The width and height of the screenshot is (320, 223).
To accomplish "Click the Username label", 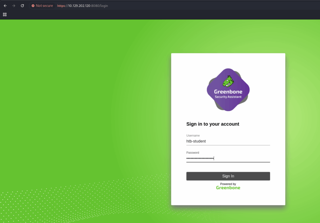I will click(193, 136).
